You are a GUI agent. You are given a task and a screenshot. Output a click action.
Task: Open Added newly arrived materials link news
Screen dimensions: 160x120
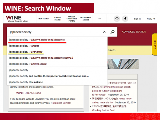[x=112, y=101]
